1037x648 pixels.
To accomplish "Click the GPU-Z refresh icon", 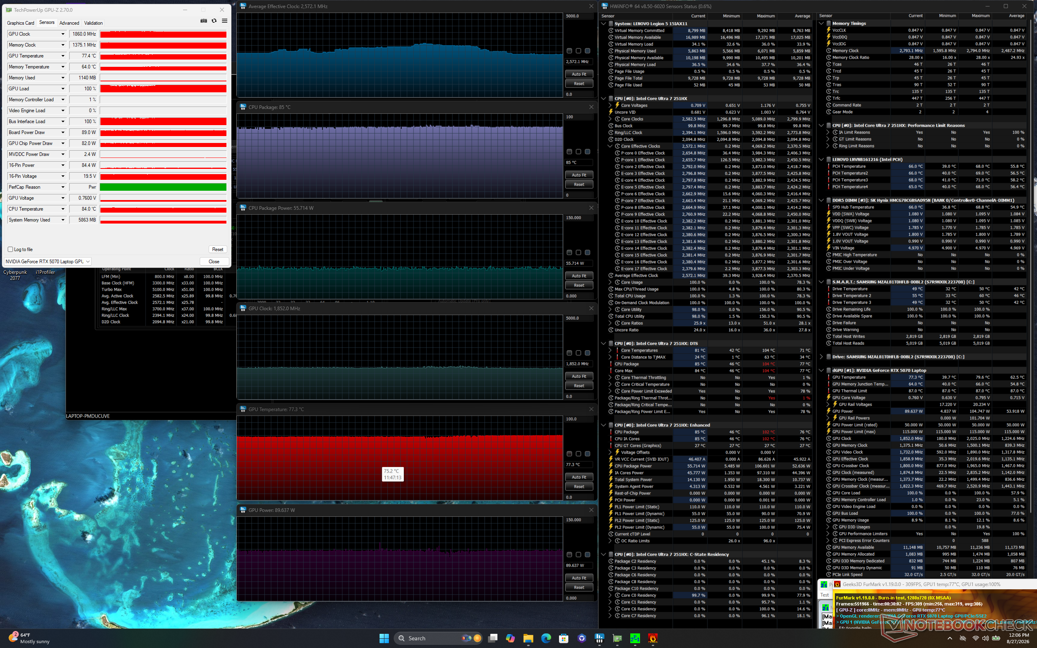I will tap(214, 21).
